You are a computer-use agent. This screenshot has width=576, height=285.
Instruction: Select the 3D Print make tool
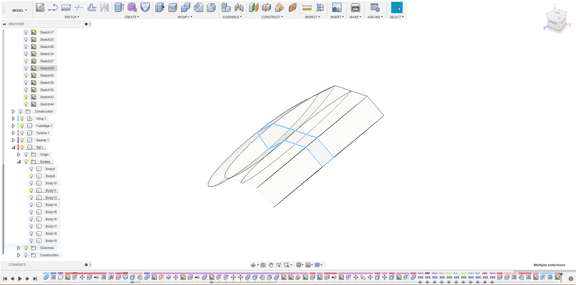coord(355,7)
